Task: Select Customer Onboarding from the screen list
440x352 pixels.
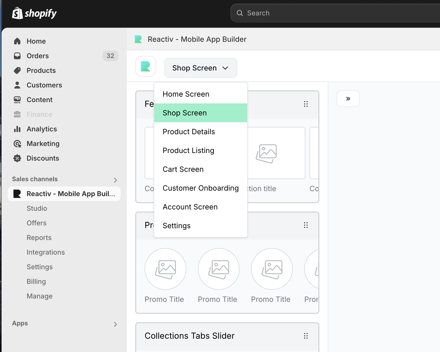Action: 200,188
